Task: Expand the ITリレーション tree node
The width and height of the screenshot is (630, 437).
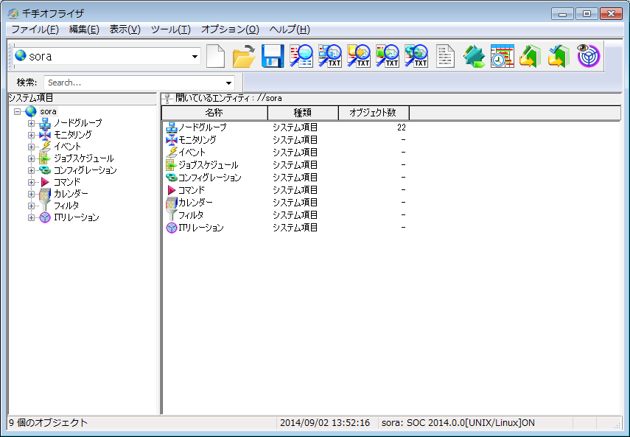Action: (x=31, y=217)
